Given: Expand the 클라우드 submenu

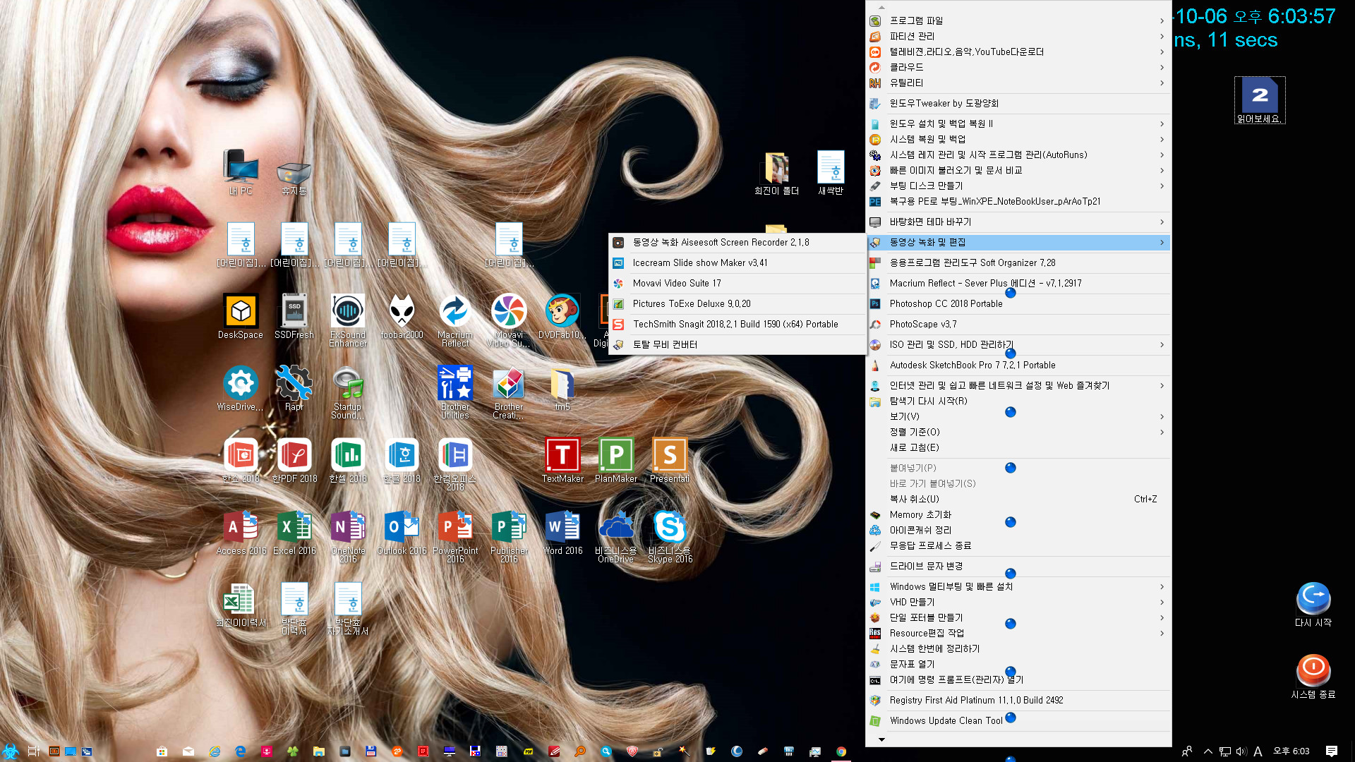Looking at the screenshot, I should tap(1018, 67).
